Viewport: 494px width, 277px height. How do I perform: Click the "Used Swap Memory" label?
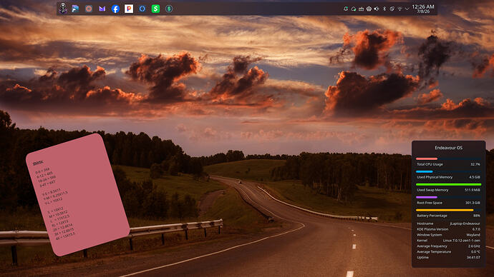432,190
